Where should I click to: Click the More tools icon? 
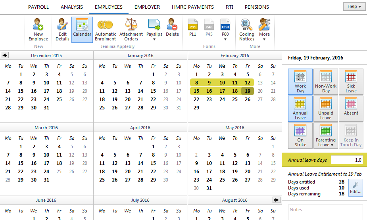tap(265, 25)
